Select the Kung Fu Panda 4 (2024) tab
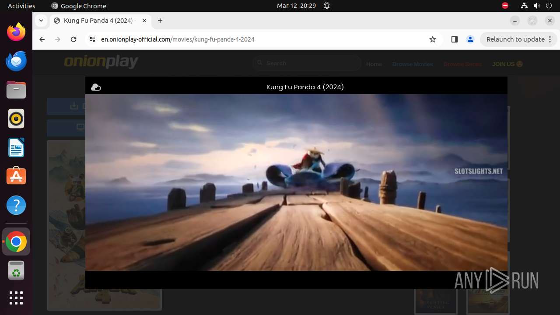The height and width of the screenshot is (315, 560). click(x=101, y=21)
